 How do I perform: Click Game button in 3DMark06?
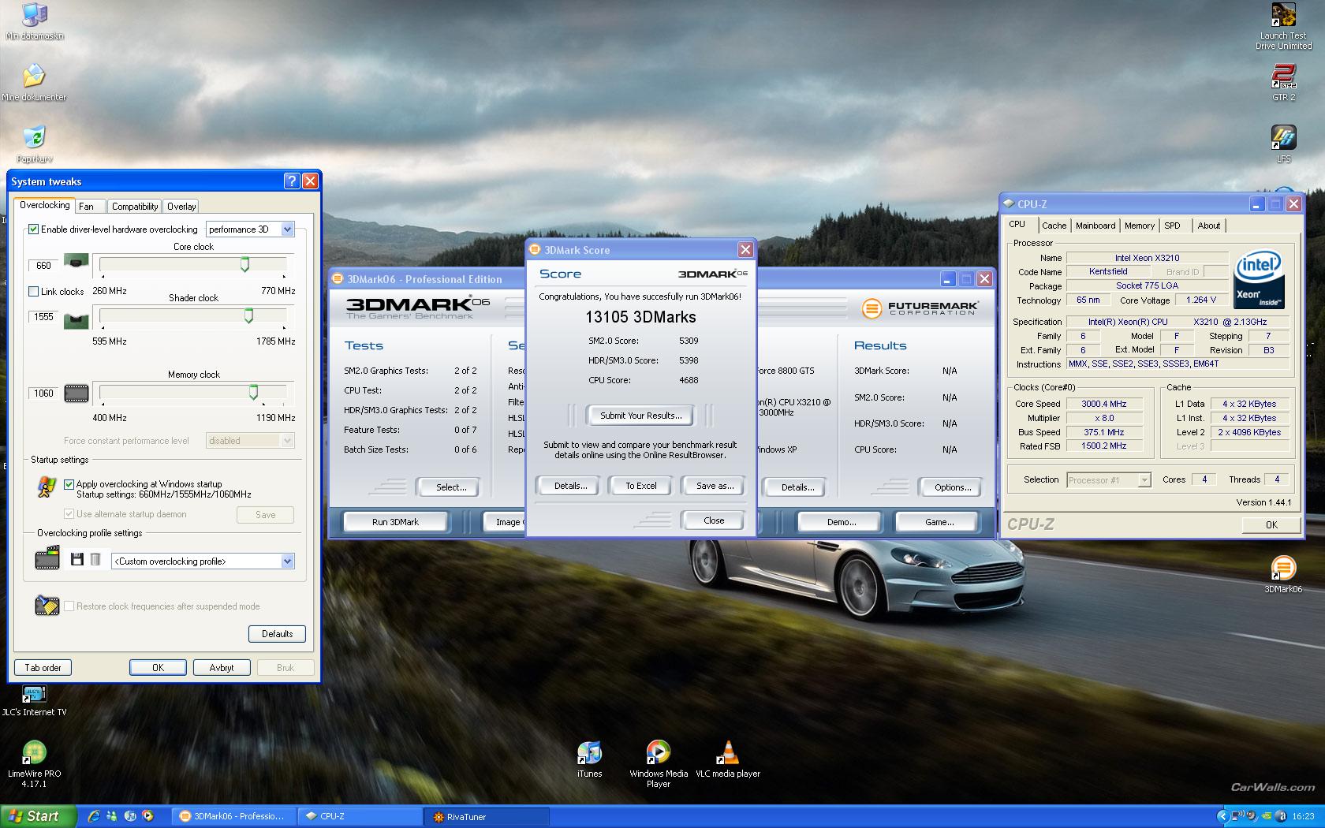pyautogui.click(x=939, y=522)
